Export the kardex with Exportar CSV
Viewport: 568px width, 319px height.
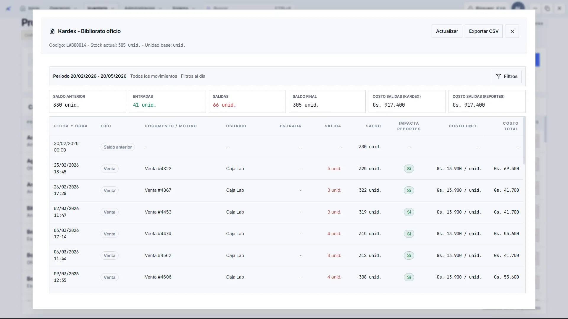[484, 31]
